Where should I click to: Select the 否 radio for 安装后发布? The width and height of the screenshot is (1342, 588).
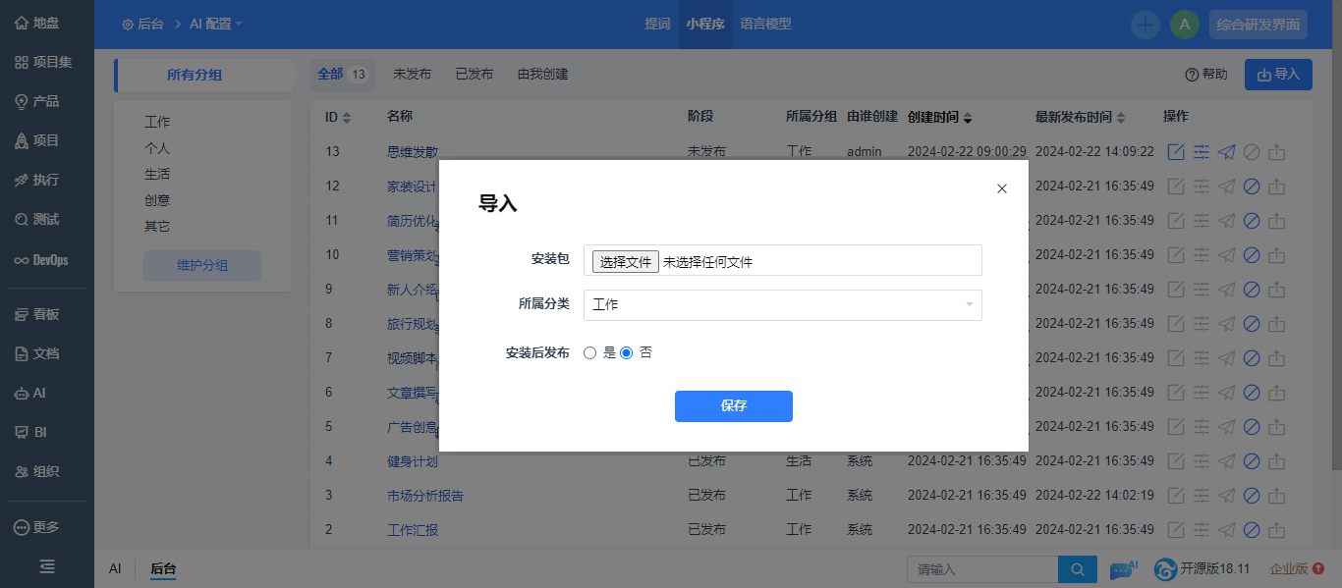(x=627, y=353)
